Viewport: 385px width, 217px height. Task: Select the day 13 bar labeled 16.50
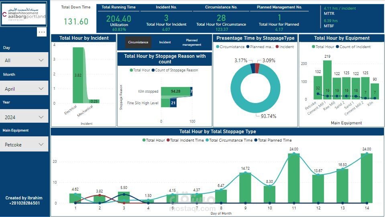[x=342, y=186]
